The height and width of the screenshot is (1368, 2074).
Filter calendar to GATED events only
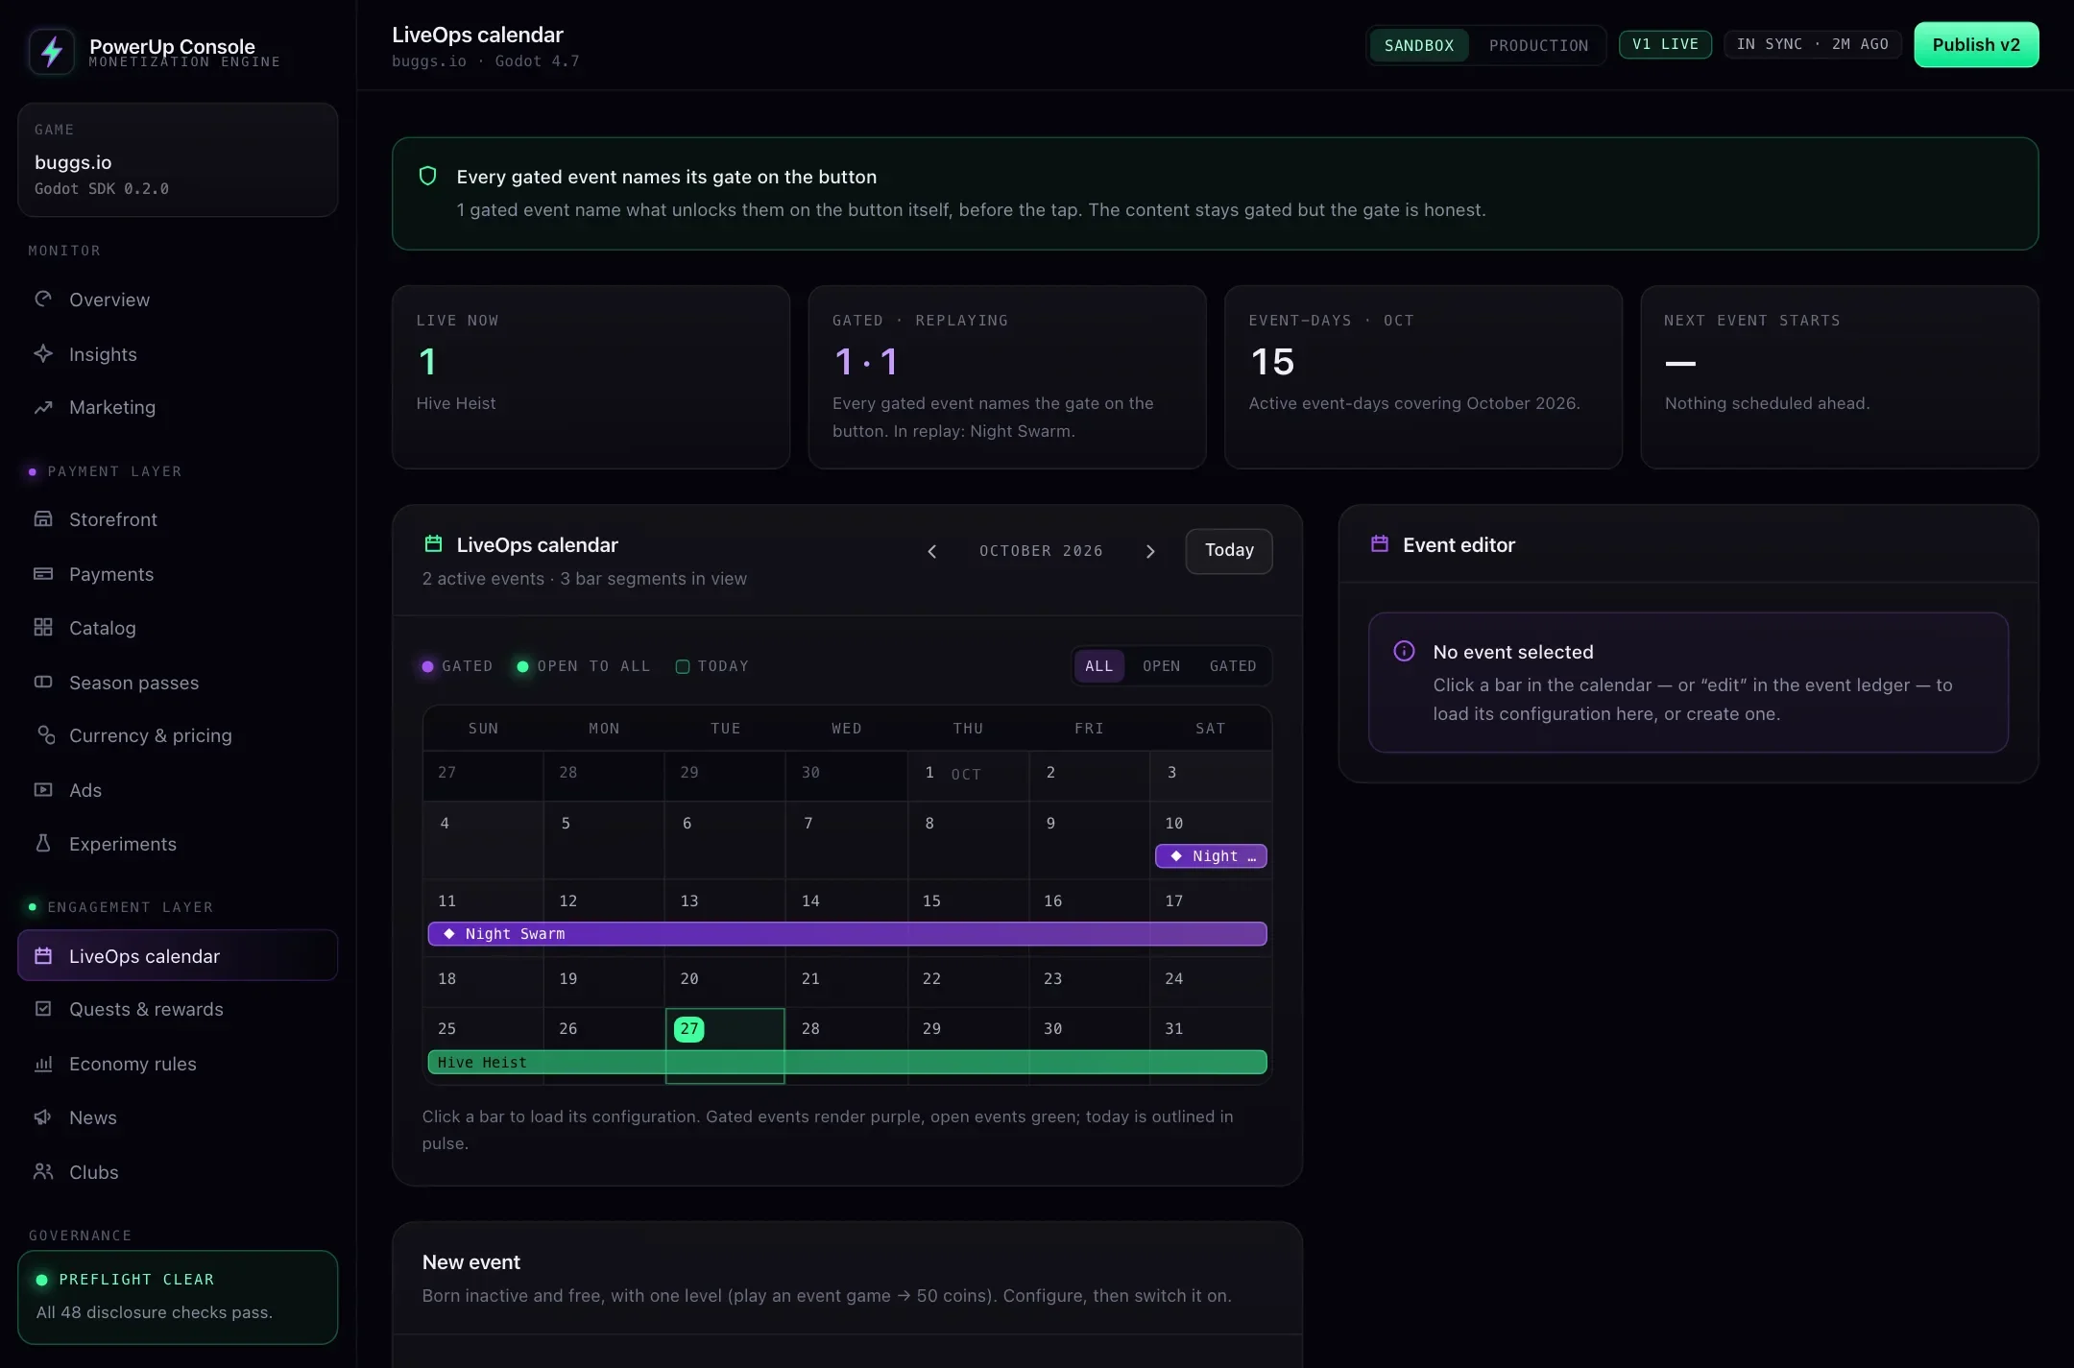pyautogui.click(x=1233, y=666)
